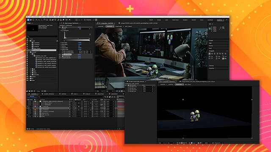The image size is (271, 152).
Task: Open second viewer magnification dropdown
Action: coord(162,143)
